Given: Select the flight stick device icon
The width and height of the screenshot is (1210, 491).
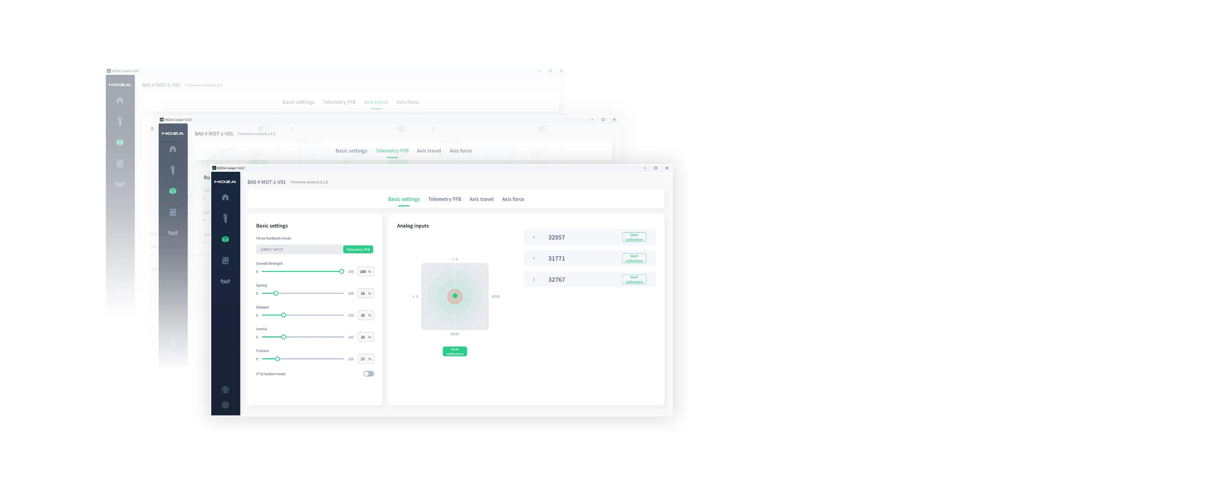Looking at the screenshot, I should point(225,218).
